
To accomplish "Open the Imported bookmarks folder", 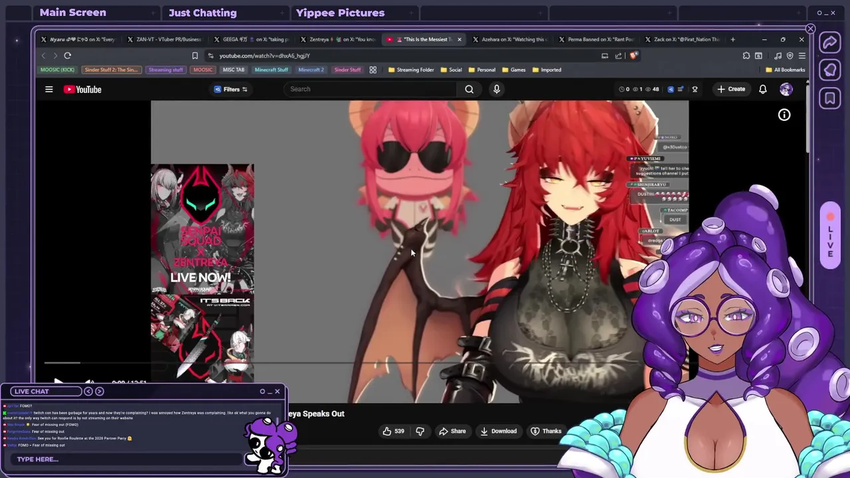I will (x=546, y=70).
